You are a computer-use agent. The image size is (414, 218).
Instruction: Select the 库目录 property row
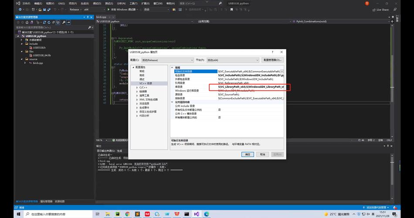229,87
